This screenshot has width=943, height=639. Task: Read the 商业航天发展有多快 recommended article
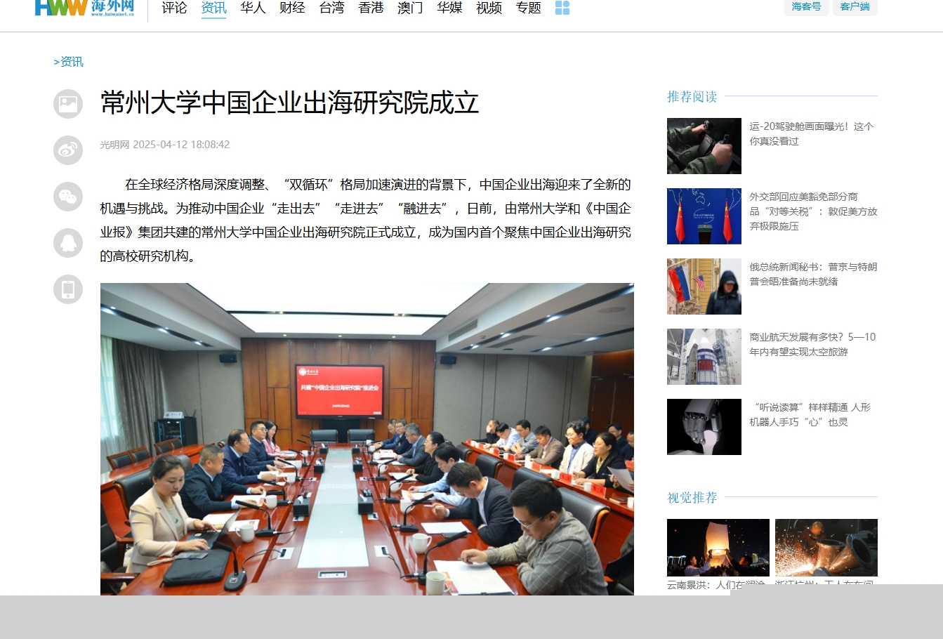[812, 344]
